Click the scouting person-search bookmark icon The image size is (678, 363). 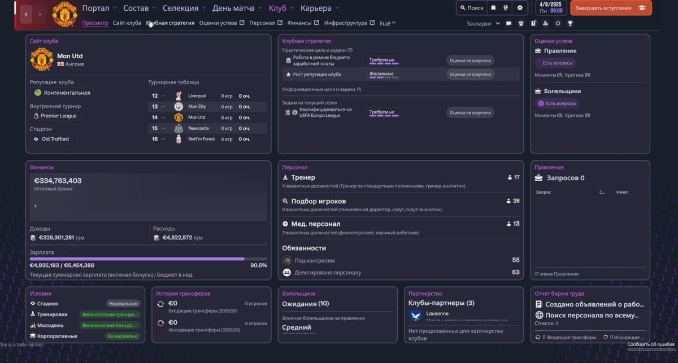(545, 24)
